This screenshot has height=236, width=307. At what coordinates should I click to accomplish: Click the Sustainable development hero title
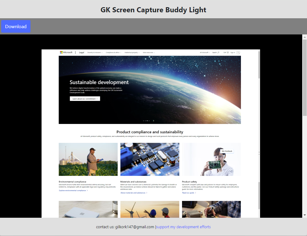[99, 82]
